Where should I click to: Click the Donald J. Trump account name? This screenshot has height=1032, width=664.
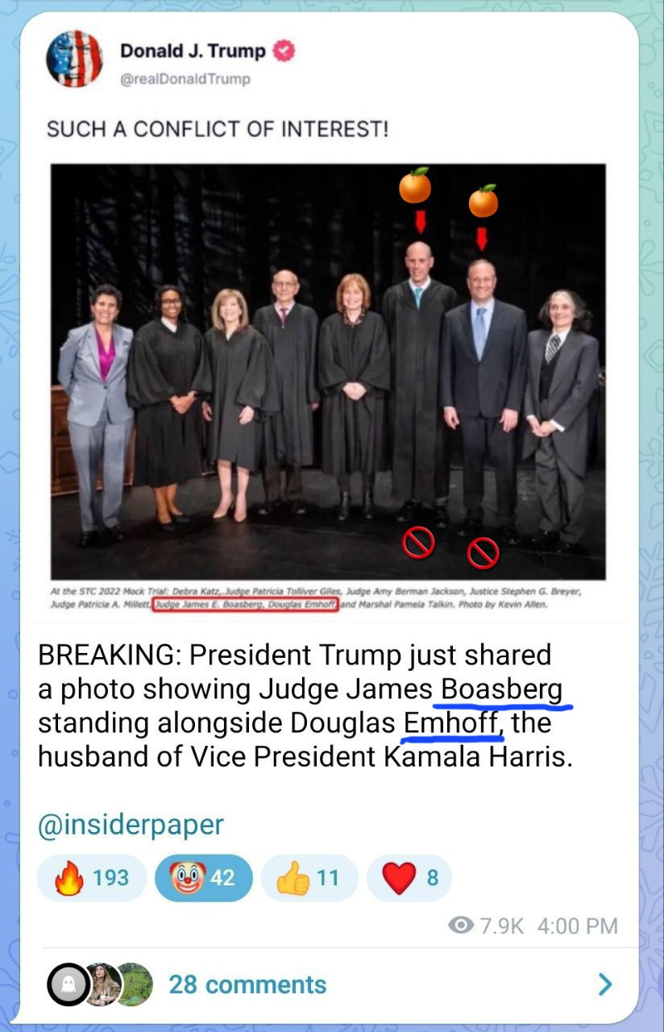tap(193, 52)
